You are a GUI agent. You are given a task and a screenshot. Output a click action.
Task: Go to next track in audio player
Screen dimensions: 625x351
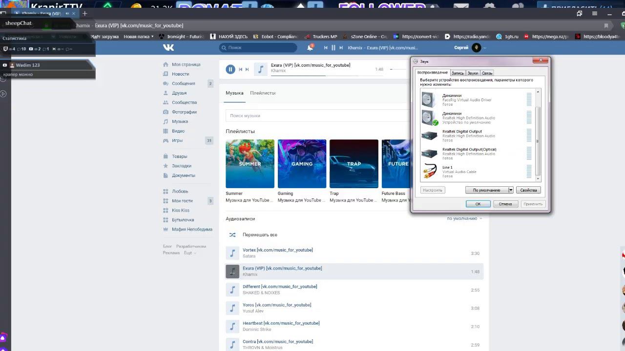[247, 69]
